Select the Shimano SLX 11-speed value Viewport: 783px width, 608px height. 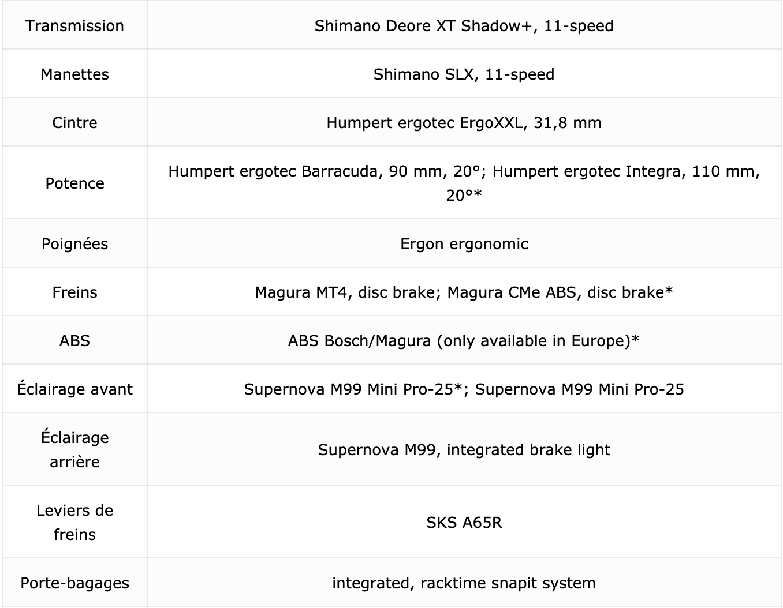point(464,74)
